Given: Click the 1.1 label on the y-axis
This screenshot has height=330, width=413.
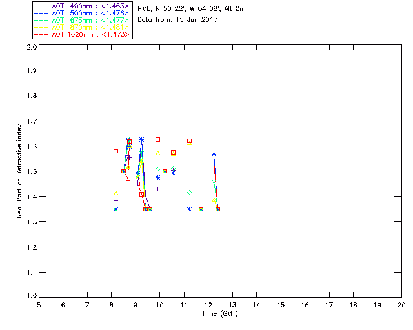Looking at the screenshot, I should tap(32, 273).
